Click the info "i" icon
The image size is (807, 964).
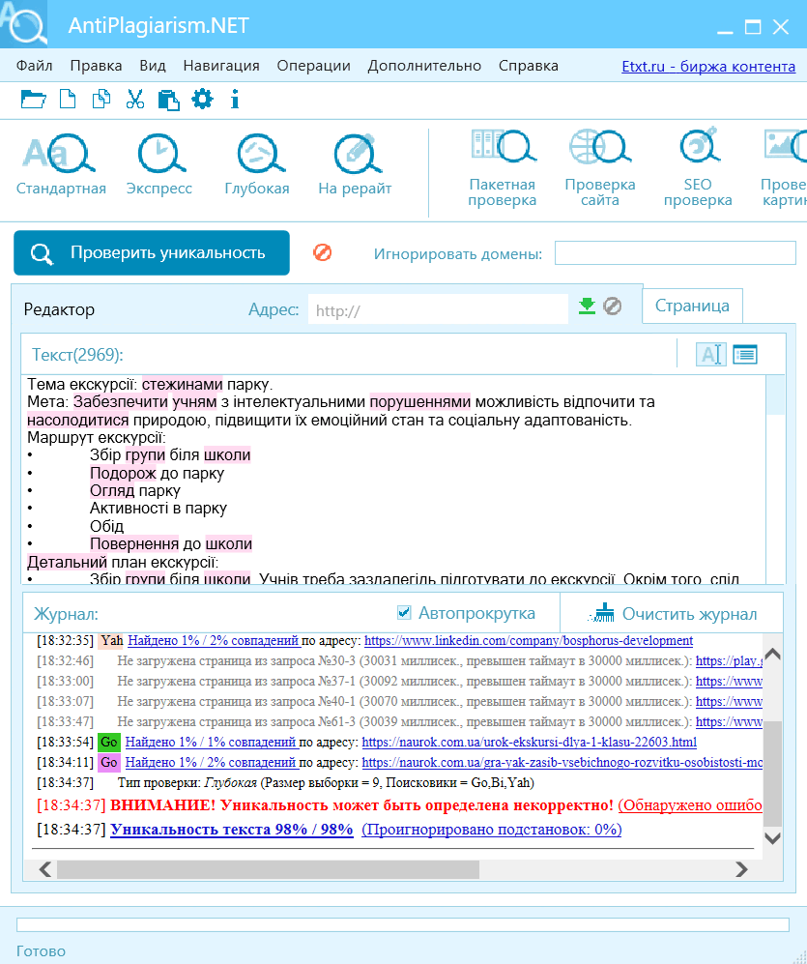(x=235, y=99)
